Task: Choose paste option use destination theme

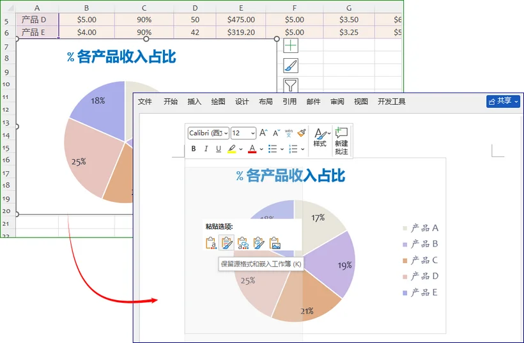Action: (211, 243)
